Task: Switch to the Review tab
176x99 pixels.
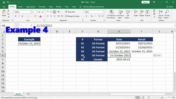Action: [59, 7]
